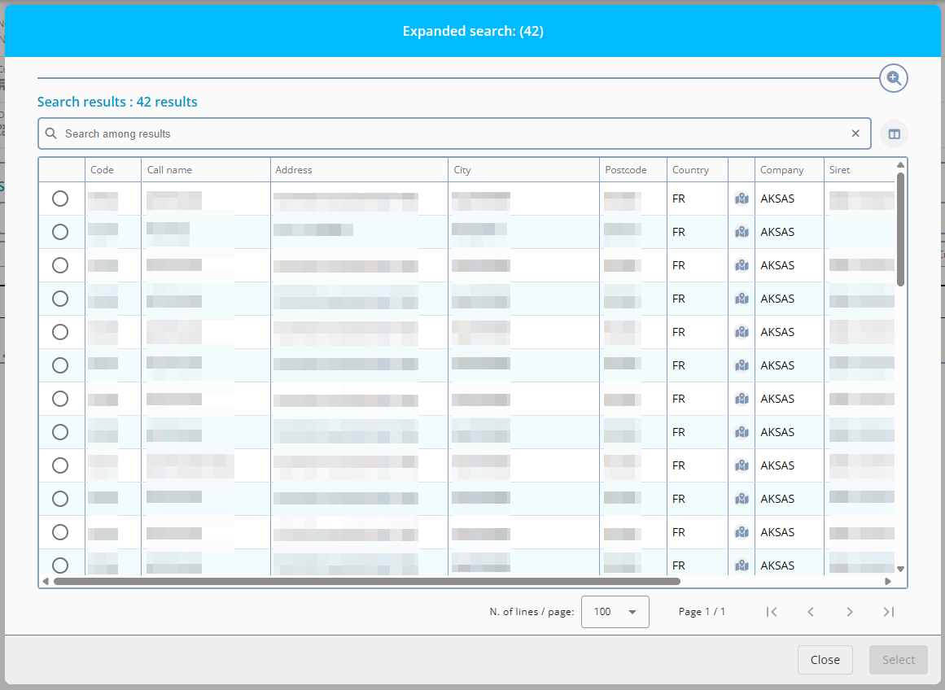Screen dimensions: 945x690
Task: Click the greyed-out Select button
Action: [898, 660]
